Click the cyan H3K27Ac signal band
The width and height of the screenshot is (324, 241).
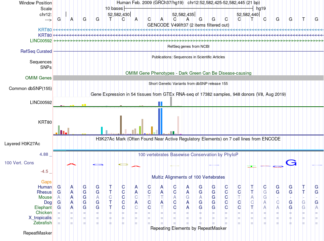[x=189, y=150]
